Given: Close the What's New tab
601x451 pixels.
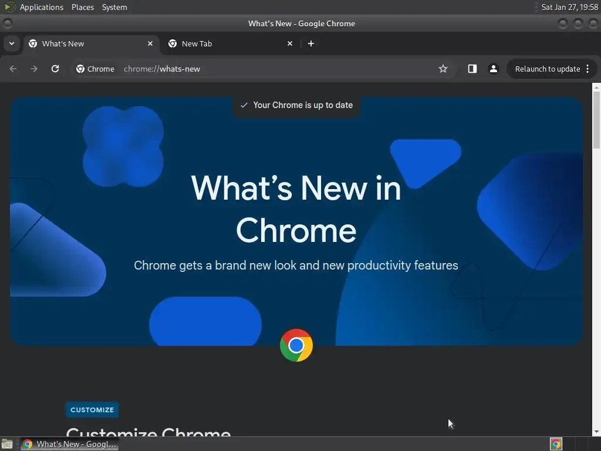Looking at the screenshot, I should [150, 43].
